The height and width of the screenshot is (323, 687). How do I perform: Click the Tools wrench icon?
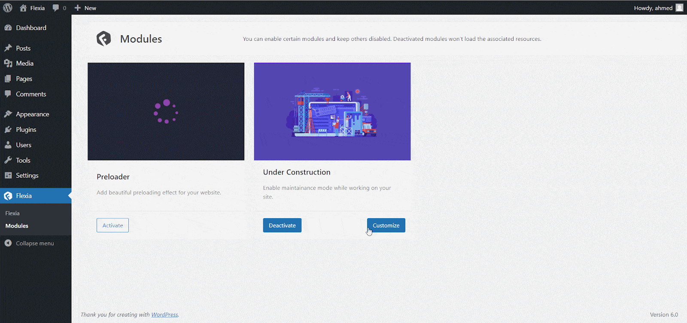click(x=8, y=160)
